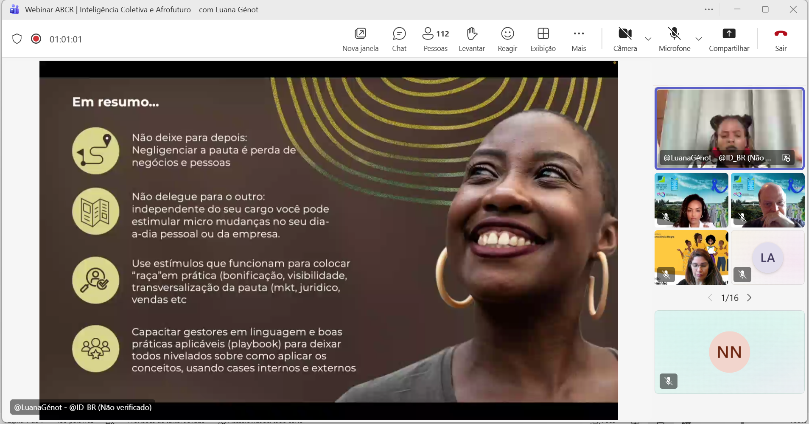Screen dimensions: 809x424
Task: Leave the meeting with Sair
Action: point(781,39)
